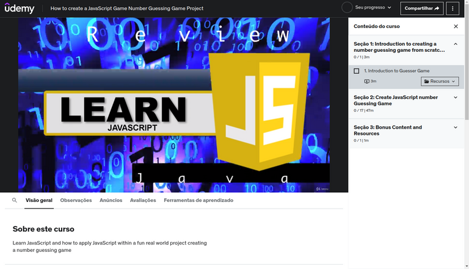Click the Udemy logo
Screen dimensions: 469x269
[x=20, y=9]
